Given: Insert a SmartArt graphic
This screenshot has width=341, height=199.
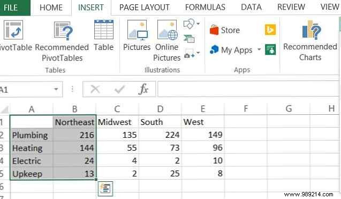Looking at the screenshot, I should click(189, 39).
